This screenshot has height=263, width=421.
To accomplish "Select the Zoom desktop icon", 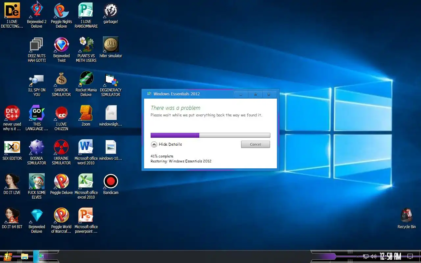I will (x=86, y=116).
